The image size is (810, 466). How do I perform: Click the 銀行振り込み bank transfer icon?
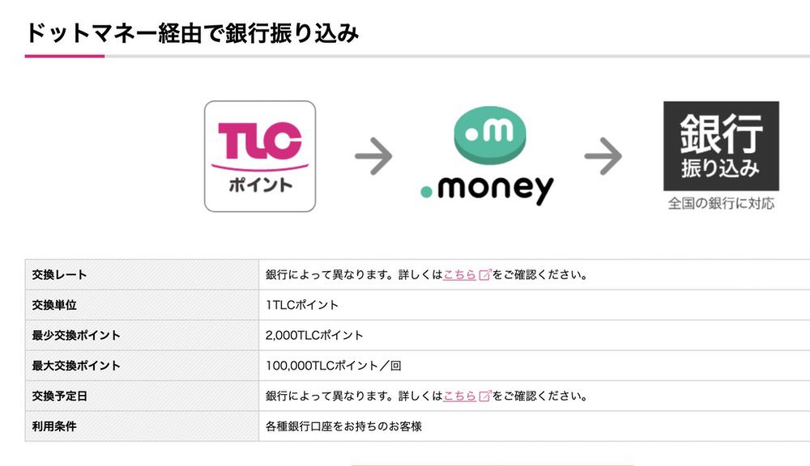[719, 146]
